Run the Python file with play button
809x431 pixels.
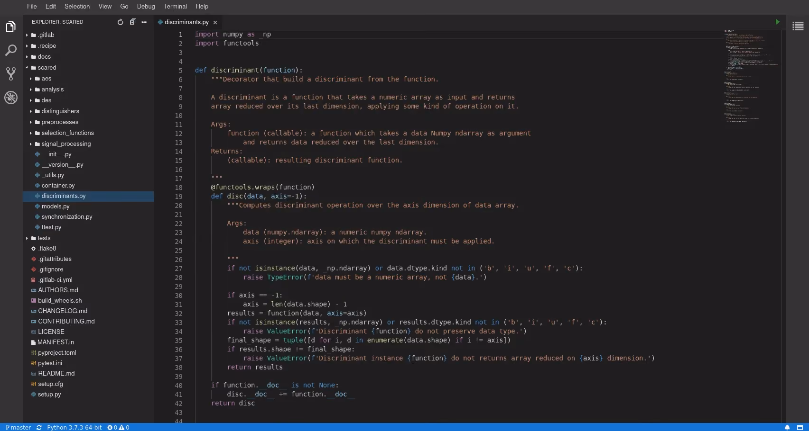tap(777, 22)
